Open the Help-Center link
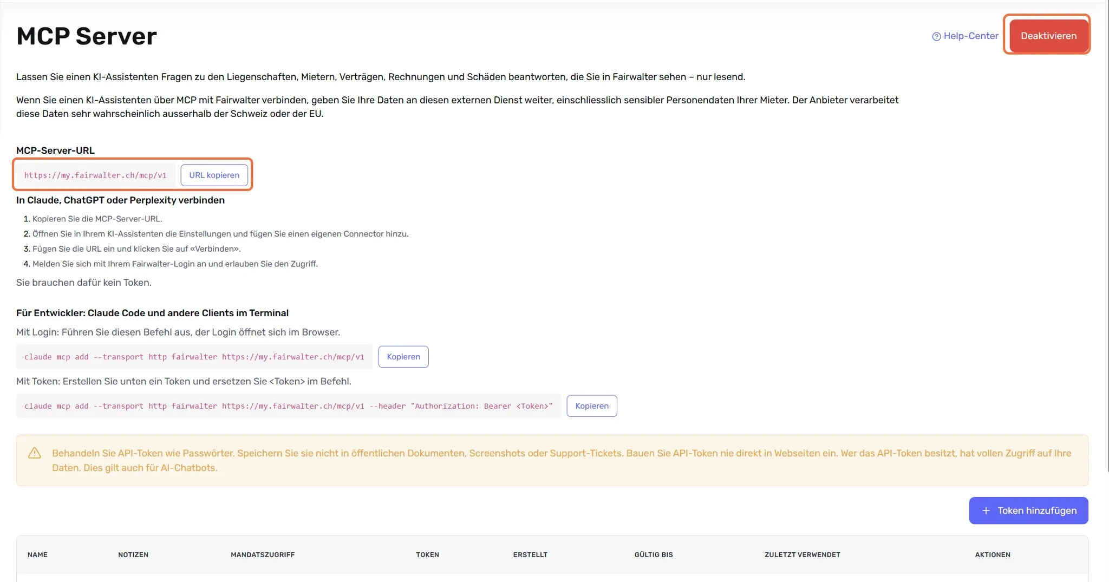Viewport: 1109px width, 582px height. coord(965,36)
